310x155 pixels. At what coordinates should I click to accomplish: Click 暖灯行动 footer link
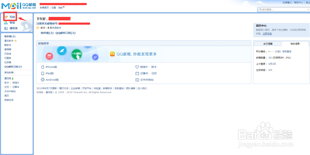pos(64,88)
